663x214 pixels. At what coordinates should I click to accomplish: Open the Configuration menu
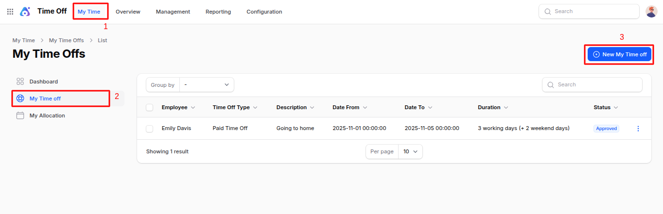(264, 12)
